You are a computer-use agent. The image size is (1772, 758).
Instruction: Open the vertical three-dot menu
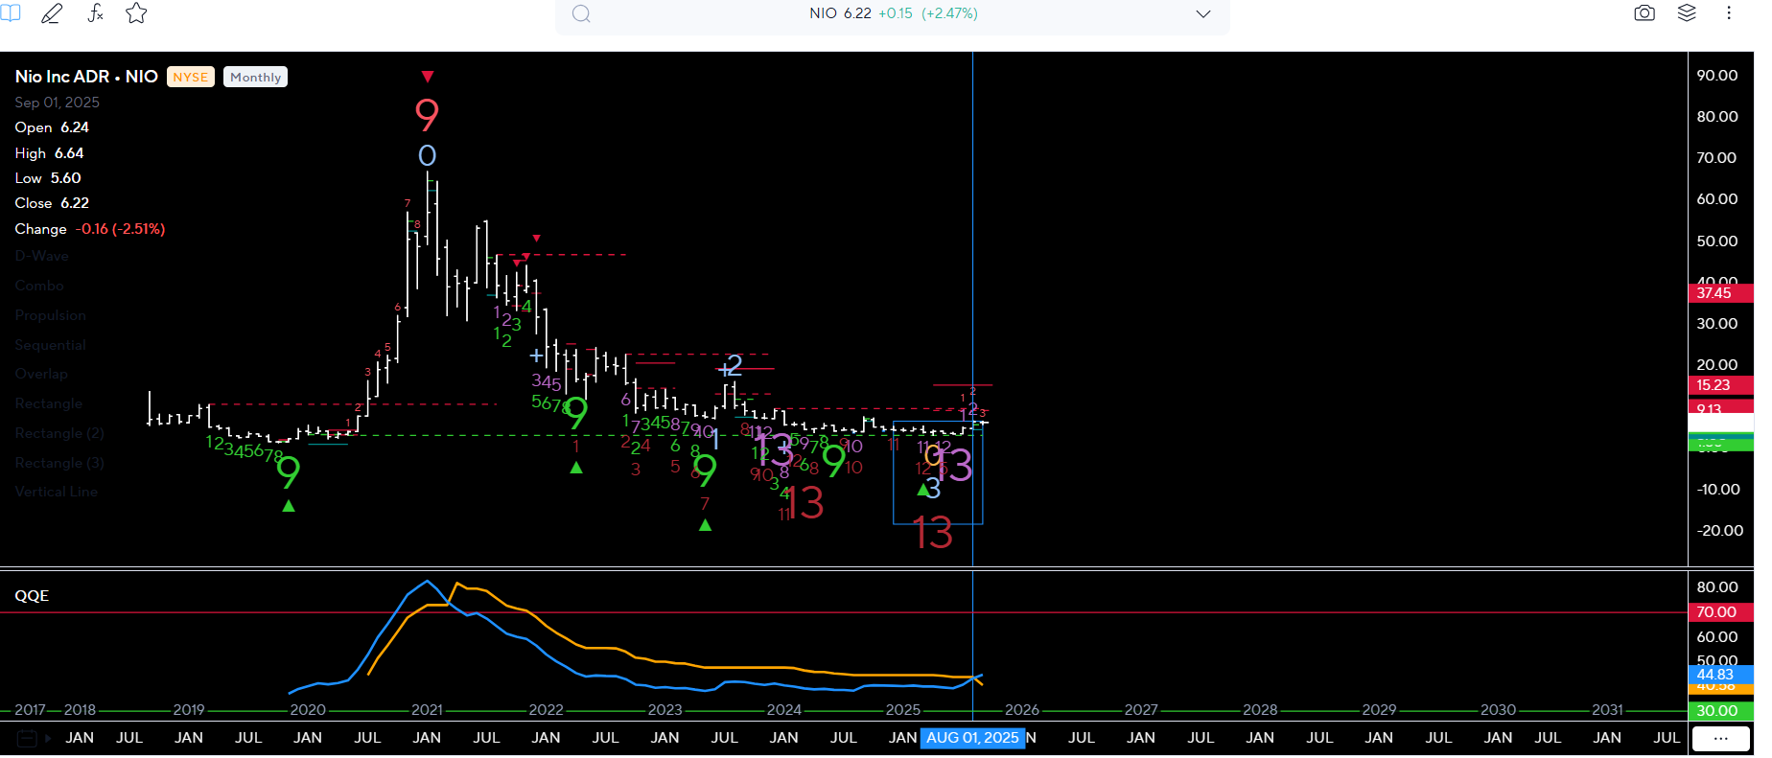pyautogui.click(x=1729, y=13)
